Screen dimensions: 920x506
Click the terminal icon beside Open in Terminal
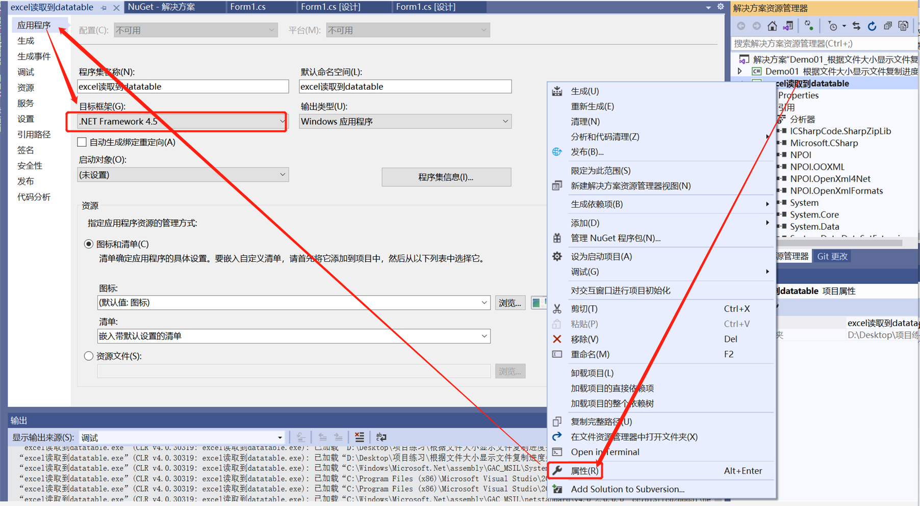[x=557, y=452]
